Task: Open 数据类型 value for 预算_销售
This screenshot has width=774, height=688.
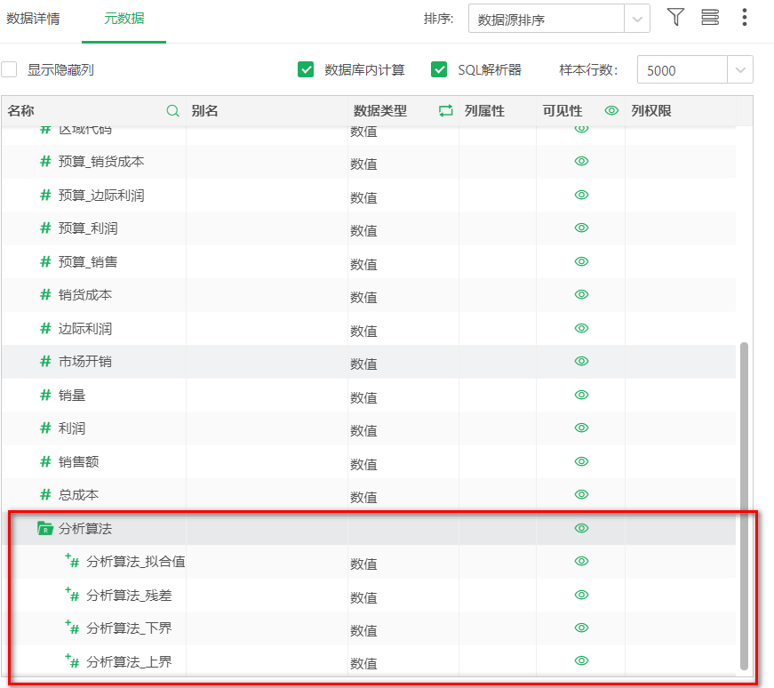Action: tap(363, 264)
